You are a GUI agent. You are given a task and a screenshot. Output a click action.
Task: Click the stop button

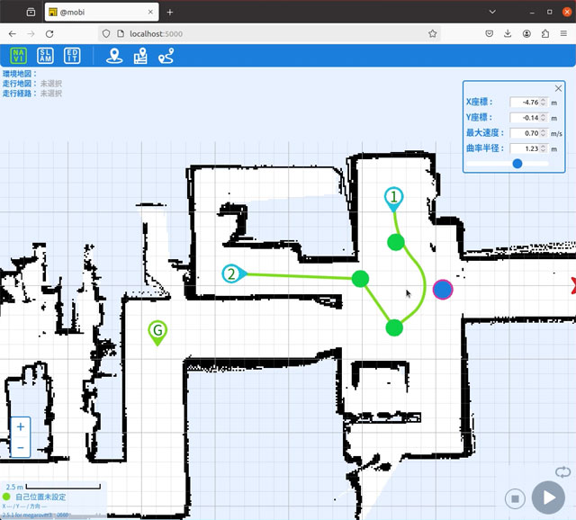[515, 498]
